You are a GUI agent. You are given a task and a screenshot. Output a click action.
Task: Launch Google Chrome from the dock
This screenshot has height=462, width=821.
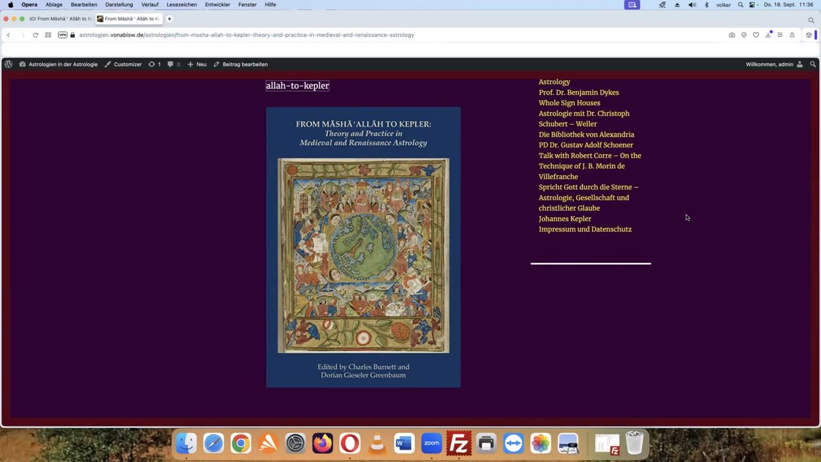(241, 443)
